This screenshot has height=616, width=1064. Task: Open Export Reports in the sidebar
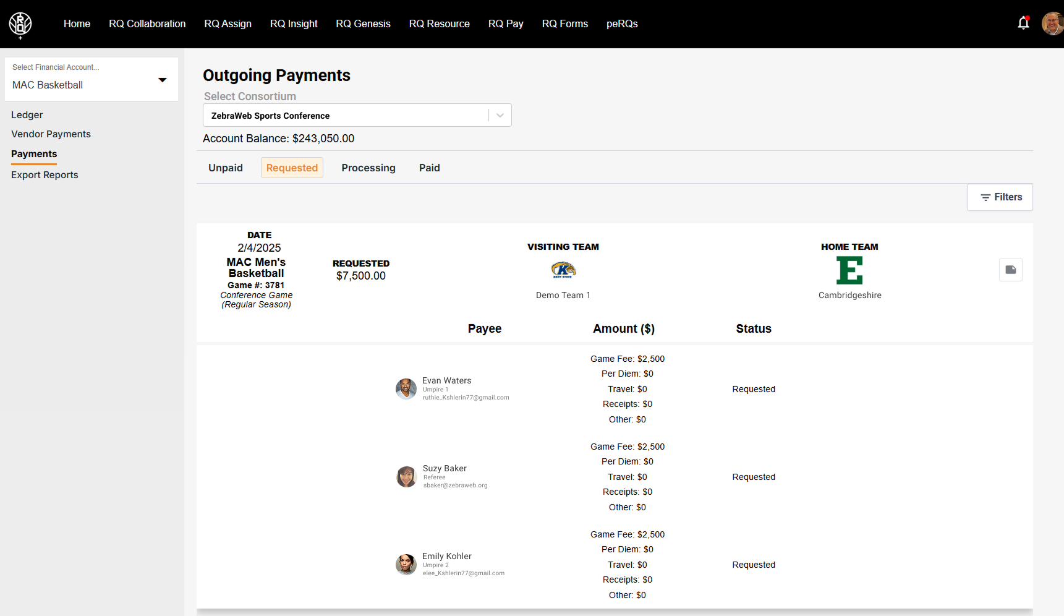click(45, 175)
